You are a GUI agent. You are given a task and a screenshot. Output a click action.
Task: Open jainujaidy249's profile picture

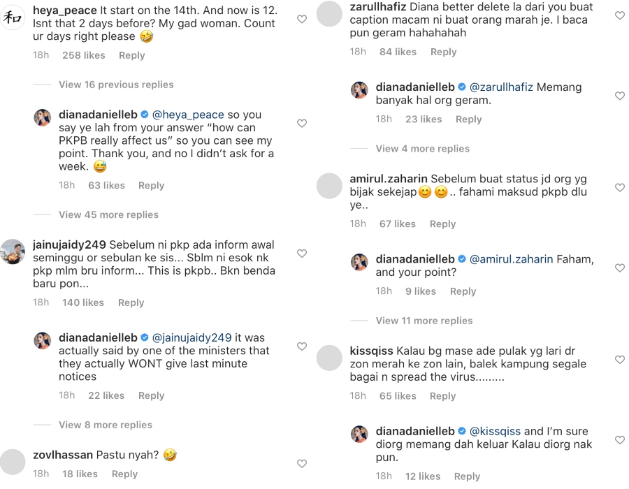coord(13,251)
